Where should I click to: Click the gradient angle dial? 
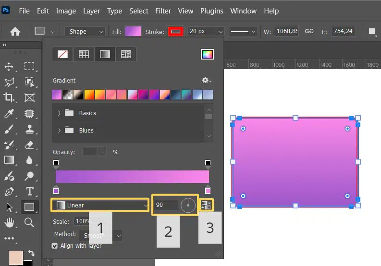[188, 206]
